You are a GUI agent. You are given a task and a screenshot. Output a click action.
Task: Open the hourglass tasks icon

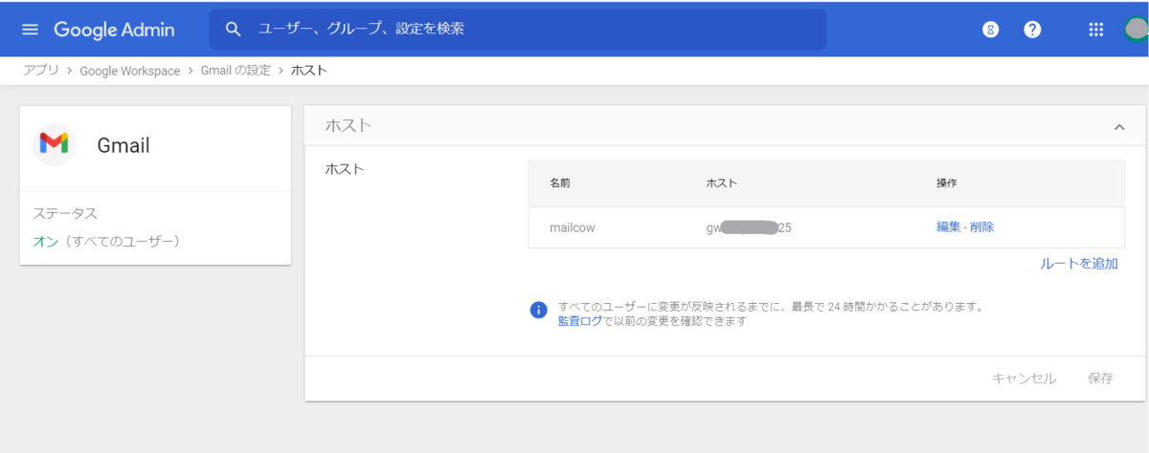tap(991, 30)
